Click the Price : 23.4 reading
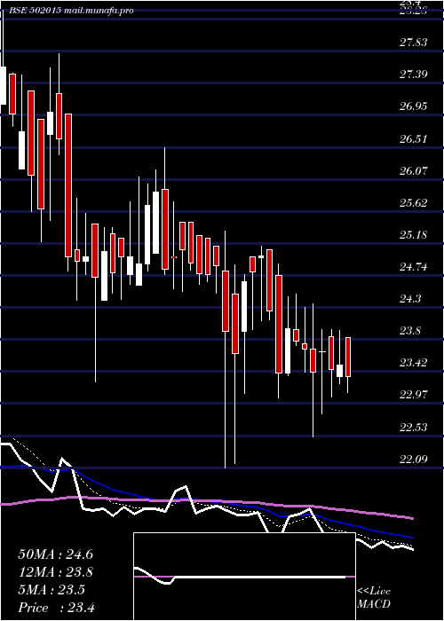 (56, 607)
